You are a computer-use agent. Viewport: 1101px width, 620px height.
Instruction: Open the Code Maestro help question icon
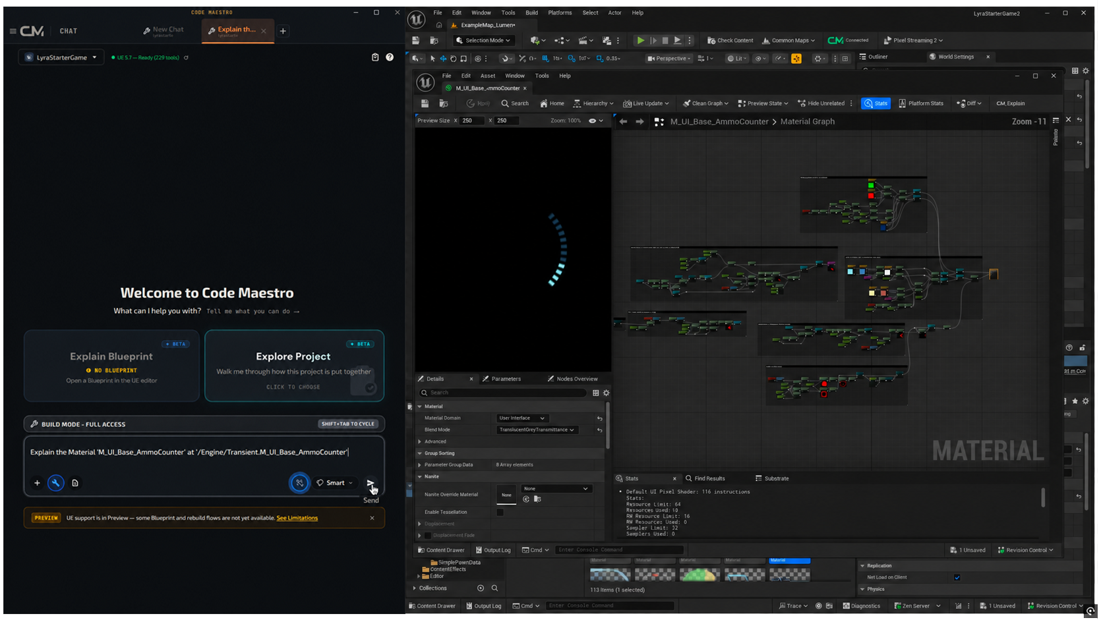coord(390,57)
